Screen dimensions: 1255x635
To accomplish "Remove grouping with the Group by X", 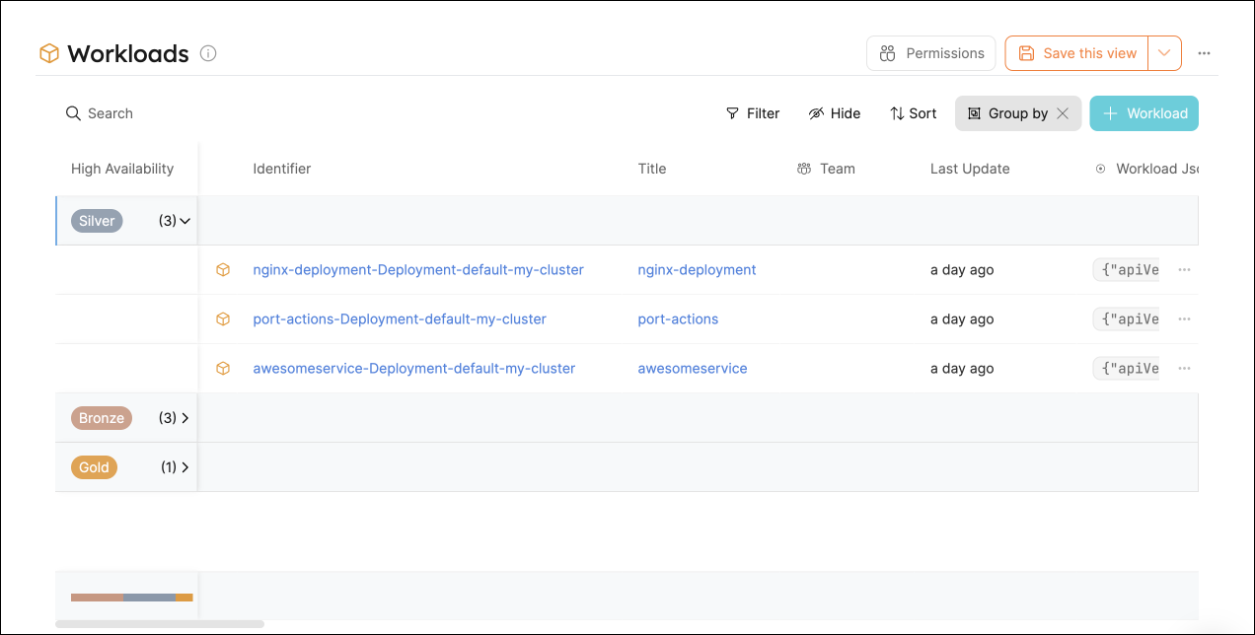I will click(1063, 113).
